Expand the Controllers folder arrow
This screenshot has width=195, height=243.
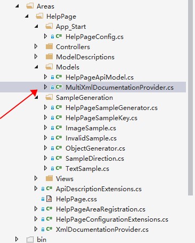point(36,46)
